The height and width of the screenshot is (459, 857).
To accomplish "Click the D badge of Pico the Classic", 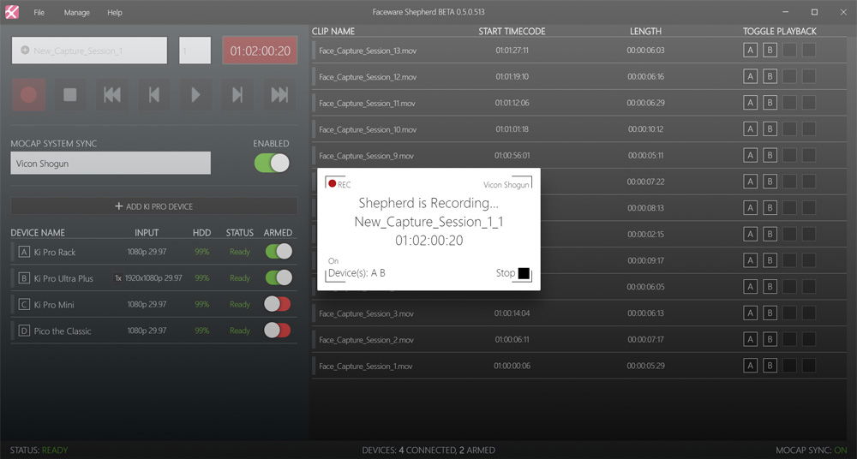I will tap(23, 331).
